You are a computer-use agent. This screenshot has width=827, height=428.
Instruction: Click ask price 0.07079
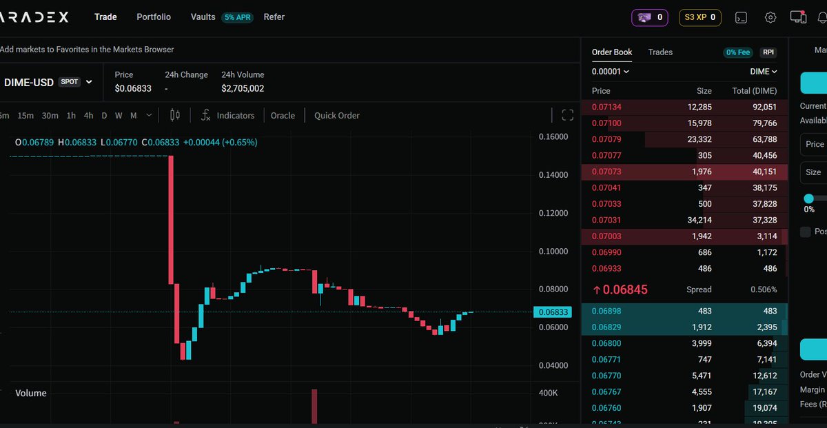[x=606, y=139]
